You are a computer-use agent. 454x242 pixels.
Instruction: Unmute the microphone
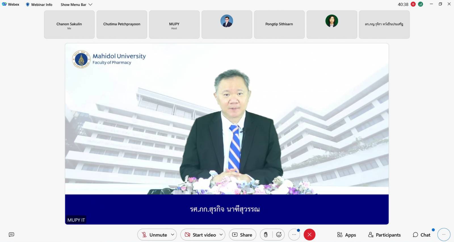point(154,235)
